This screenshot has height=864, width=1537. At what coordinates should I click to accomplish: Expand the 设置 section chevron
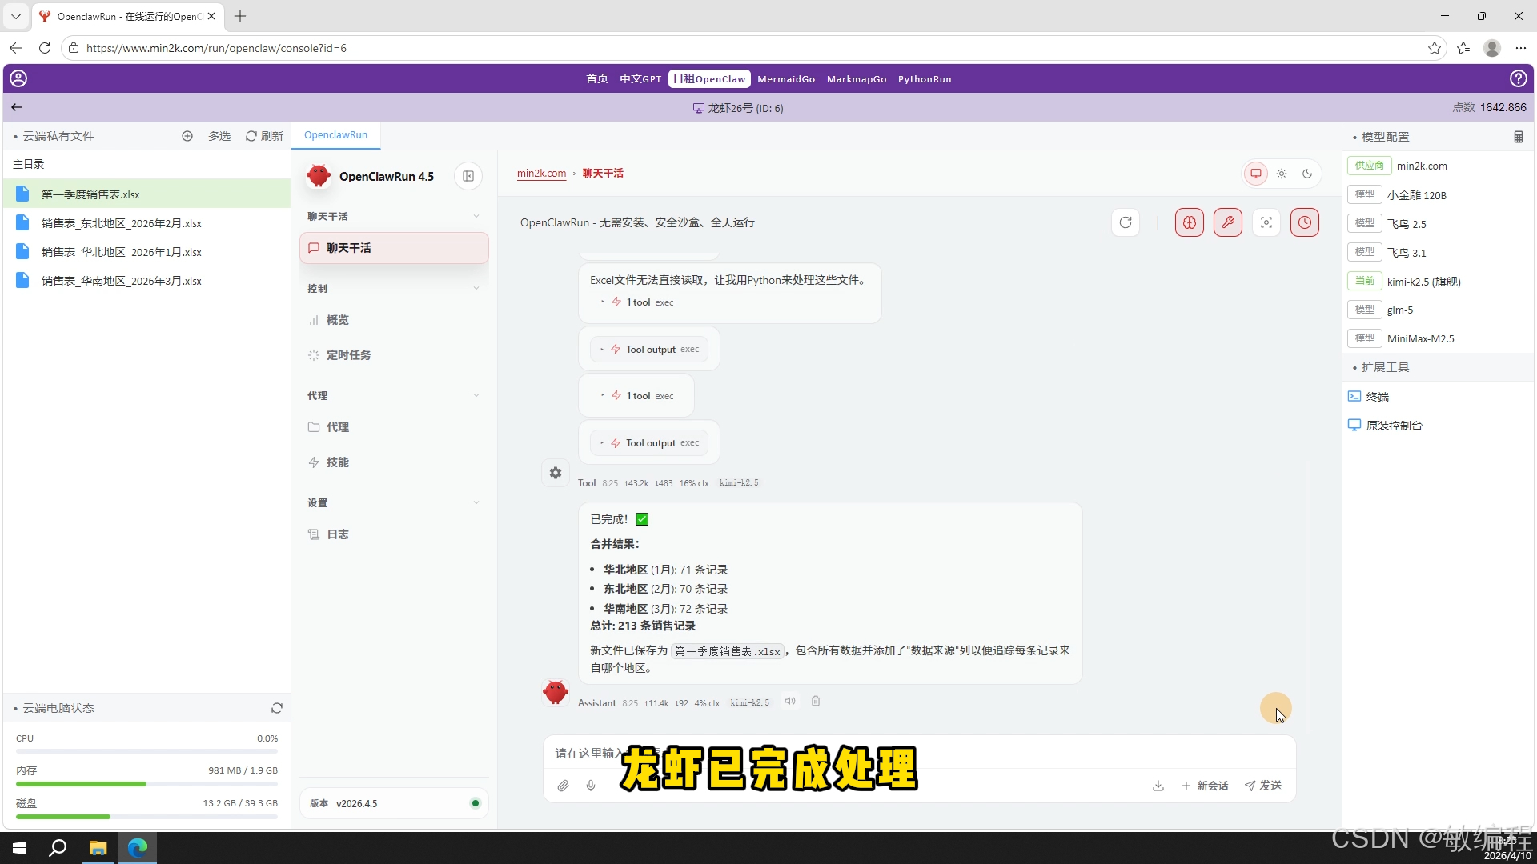(477, 502)
